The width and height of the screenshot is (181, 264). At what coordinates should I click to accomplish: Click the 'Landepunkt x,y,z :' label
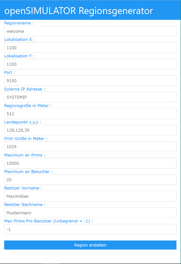pyautogui.click(x=23, y=122)
